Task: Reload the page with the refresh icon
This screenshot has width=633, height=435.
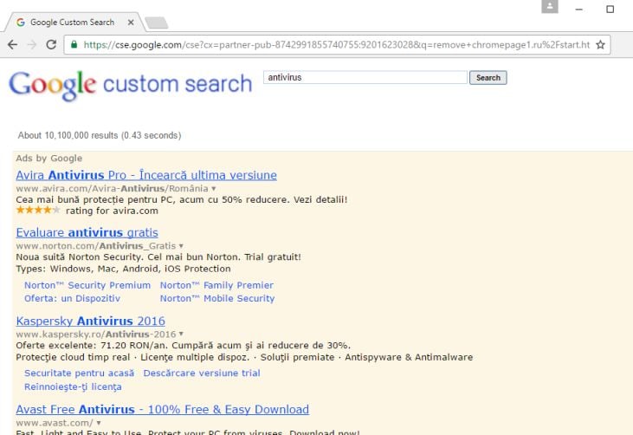Action: (51, 44)
